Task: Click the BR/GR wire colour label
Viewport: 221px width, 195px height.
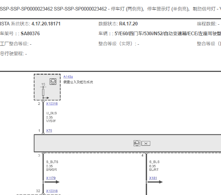Action: 52,170
